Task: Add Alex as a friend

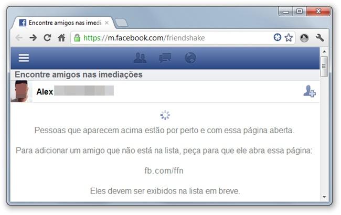Action: point(310,91)
